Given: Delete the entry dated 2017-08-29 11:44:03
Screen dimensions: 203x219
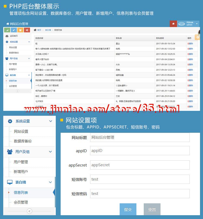Looking at the screenshot, I should tap(190, 91).
